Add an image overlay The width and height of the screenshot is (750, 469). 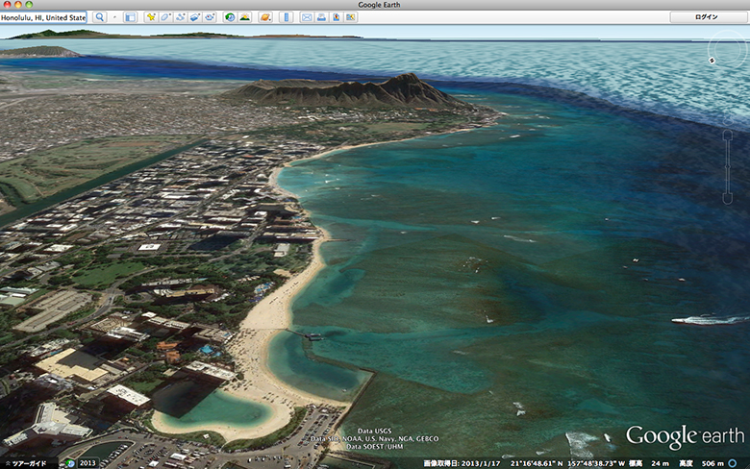194,17
